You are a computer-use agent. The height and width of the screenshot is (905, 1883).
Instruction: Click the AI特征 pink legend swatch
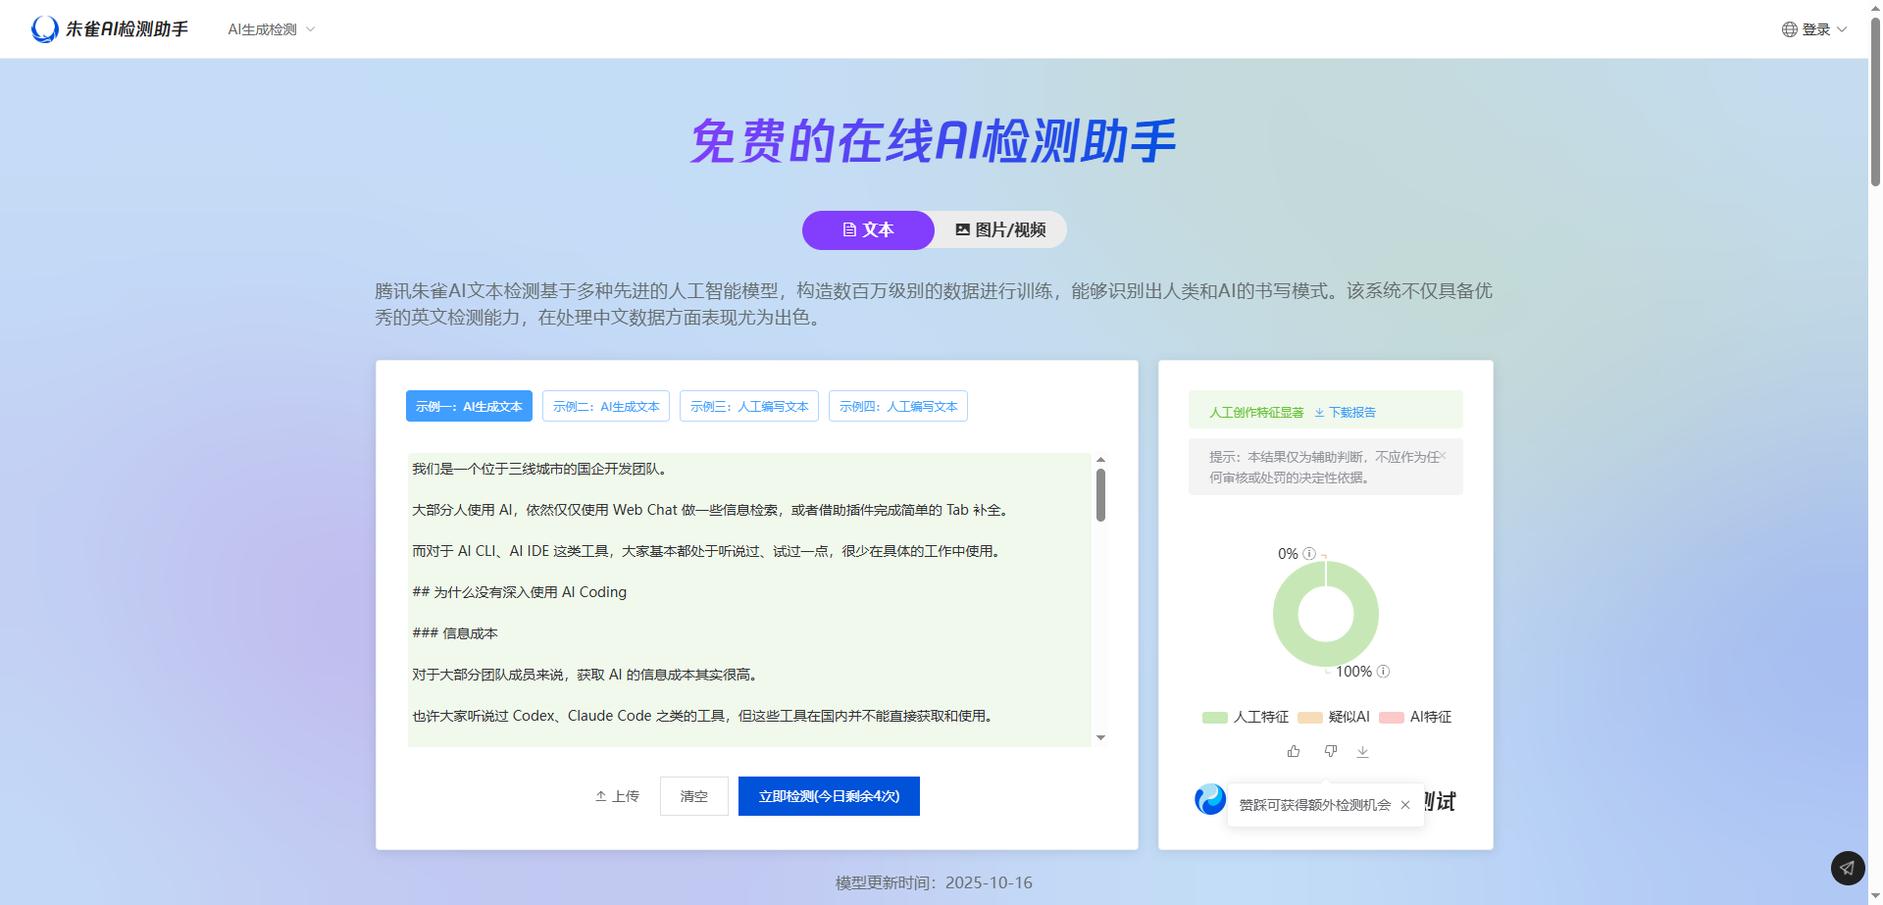tap(1391, 718)
